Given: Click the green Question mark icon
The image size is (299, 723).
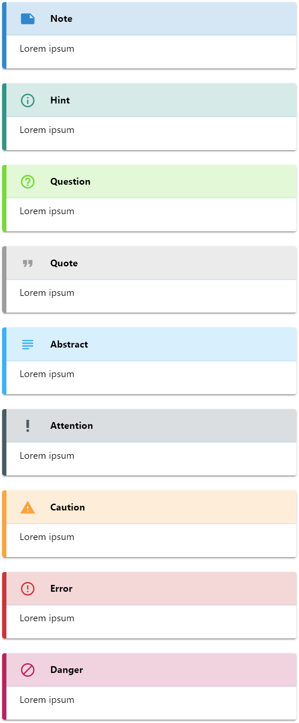Looking at the screenshot, I should (x=28, y=182).
